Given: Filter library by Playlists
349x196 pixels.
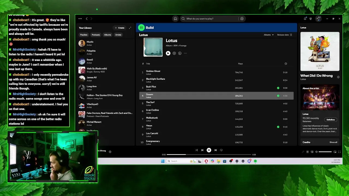Looking at the screenshot, I should coord(84,35).
